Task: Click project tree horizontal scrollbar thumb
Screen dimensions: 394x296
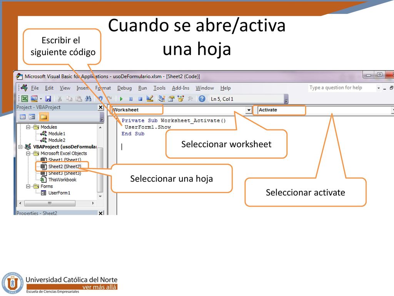Action: (x=50, y=203)
